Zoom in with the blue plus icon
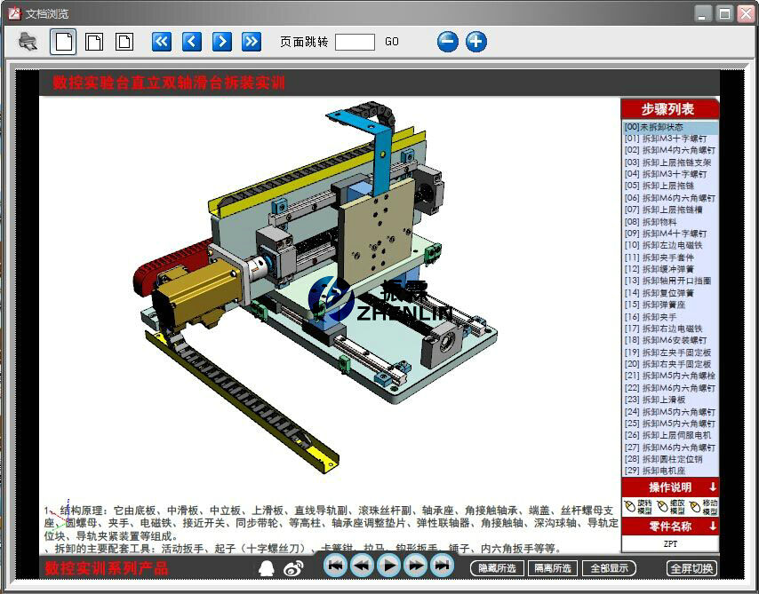Viewport: 759px width, 594px height. [x=476, y=42]
